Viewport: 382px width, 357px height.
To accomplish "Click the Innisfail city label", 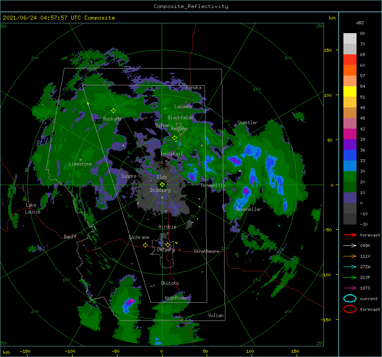I will 171,154.
